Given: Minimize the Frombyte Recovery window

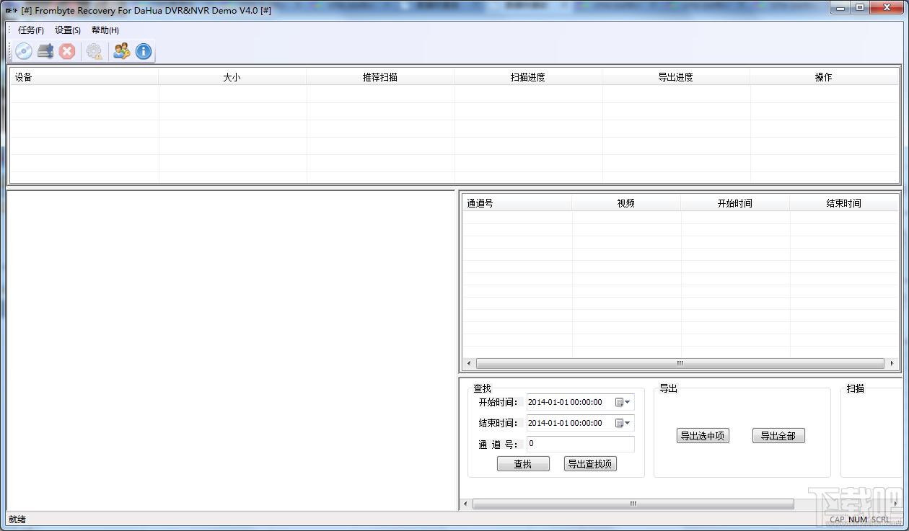Looking at the screenshot, I should (840, 7).
